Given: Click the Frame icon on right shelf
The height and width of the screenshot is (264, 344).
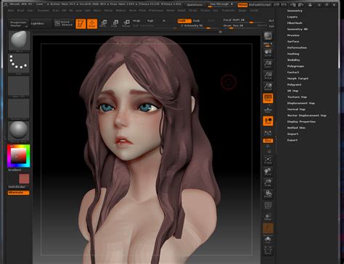Looking at the screenshot, I should [x=268, y=160].
